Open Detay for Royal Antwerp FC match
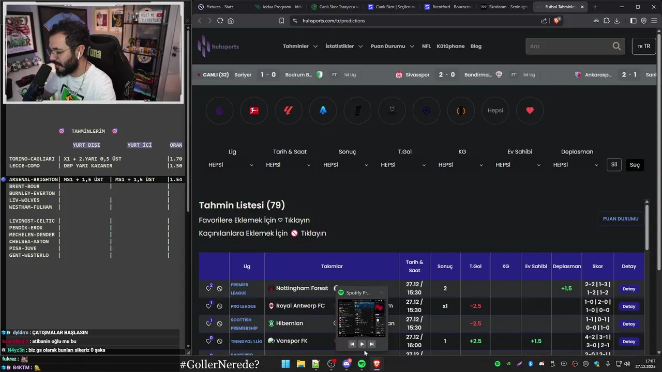The width and height of the screenshot is (662, 372). click(x=629, y=306)
